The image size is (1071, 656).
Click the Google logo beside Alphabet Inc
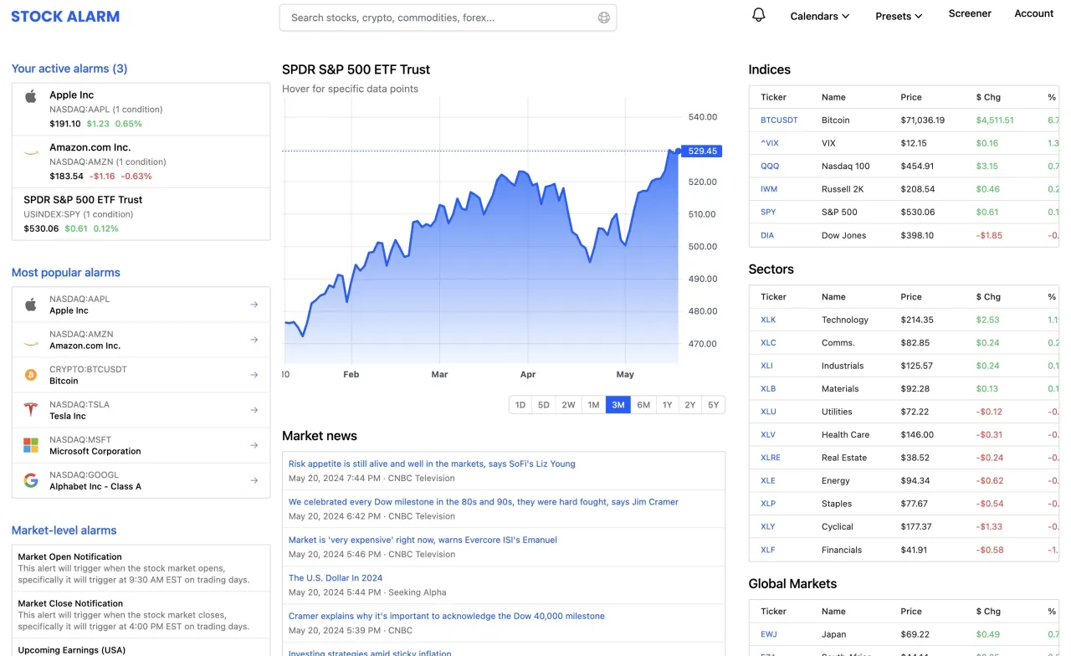click(x=31, y=480)
